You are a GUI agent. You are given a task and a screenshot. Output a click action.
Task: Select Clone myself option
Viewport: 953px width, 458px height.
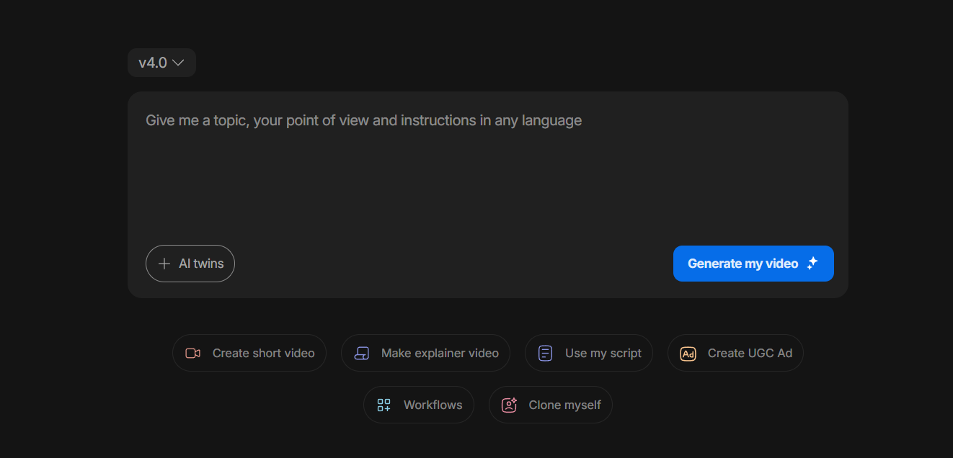click(x=551, y=405)
